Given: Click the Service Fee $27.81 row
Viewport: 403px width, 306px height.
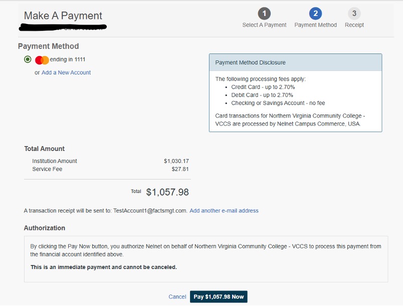Looking at the screenshot, I should [110, 169].
